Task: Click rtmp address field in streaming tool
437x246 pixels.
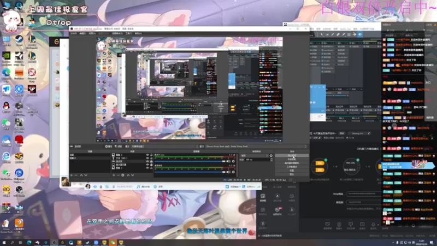Action: point(363,194)
